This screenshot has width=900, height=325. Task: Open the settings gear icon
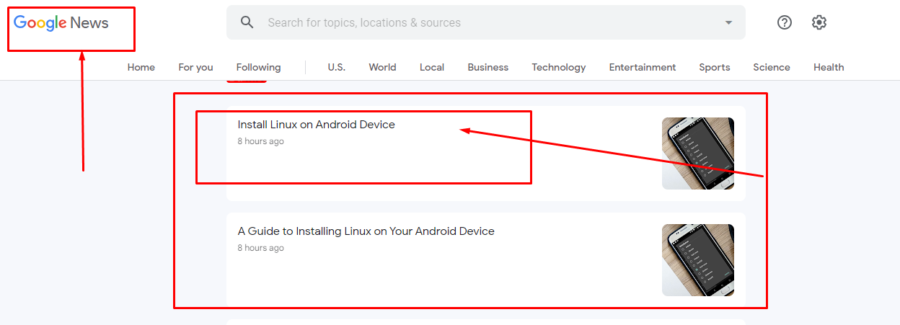819,22
